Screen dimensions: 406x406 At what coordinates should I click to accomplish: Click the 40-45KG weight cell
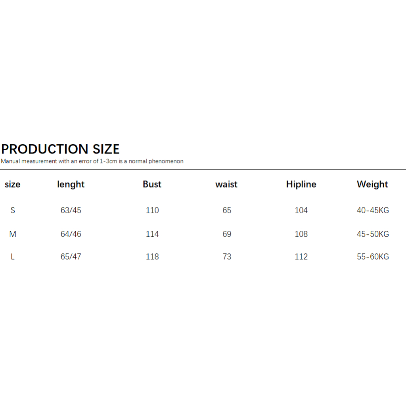click(x=373, y=211)
